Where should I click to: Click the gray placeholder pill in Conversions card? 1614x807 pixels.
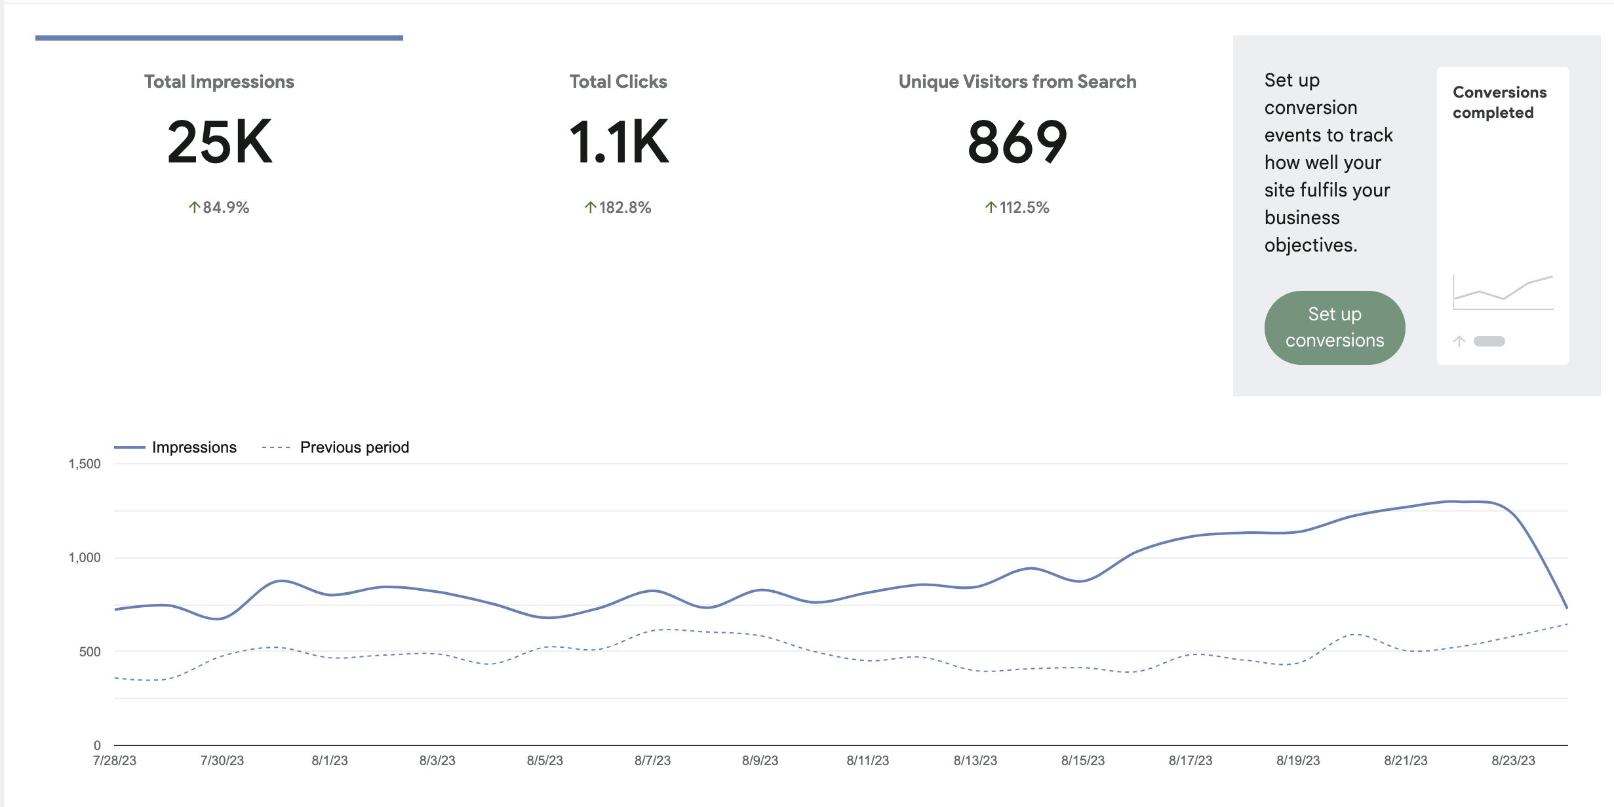pyautogui.click(x=1489, y=341)
